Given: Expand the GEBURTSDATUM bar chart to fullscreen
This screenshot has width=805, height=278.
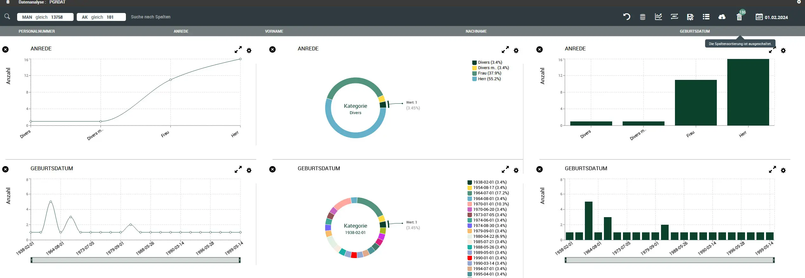Looking at the screenshot, I should tap(772, 170).
